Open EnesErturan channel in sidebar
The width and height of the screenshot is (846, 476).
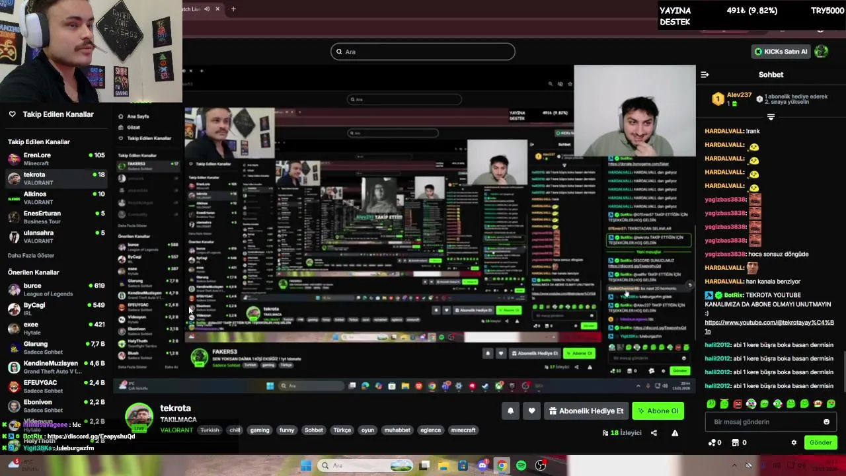[x=56, y=217]
